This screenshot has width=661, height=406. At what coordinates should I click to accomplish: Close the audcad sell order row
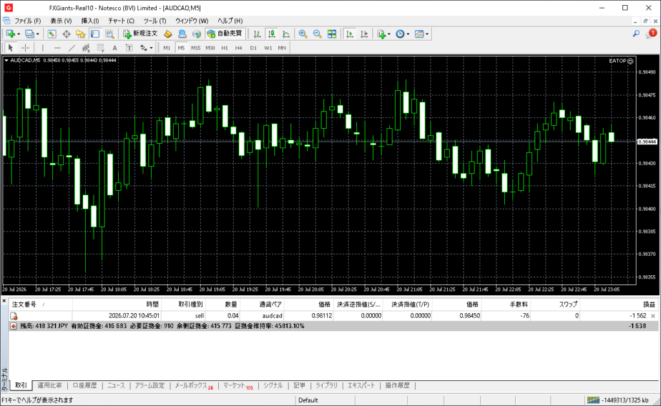653,316
